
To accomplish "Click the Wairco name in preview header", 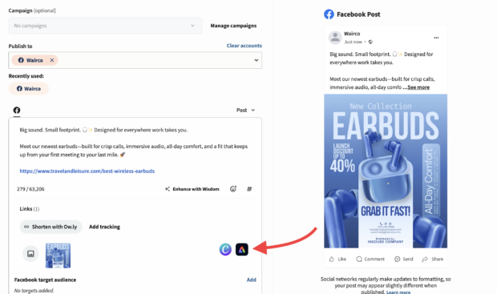I will pyautogui.click(x=352, y=34).
